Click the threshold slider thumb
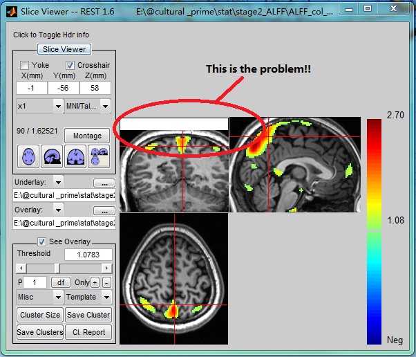 coord(57,268)
